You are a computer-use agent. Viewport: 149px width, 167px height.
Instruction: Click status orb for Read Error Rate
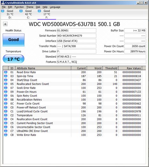coord(6,72)
